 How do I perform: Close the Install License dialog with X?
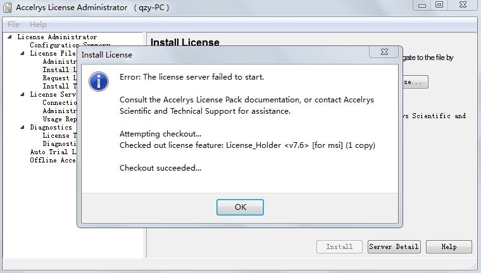384,52
